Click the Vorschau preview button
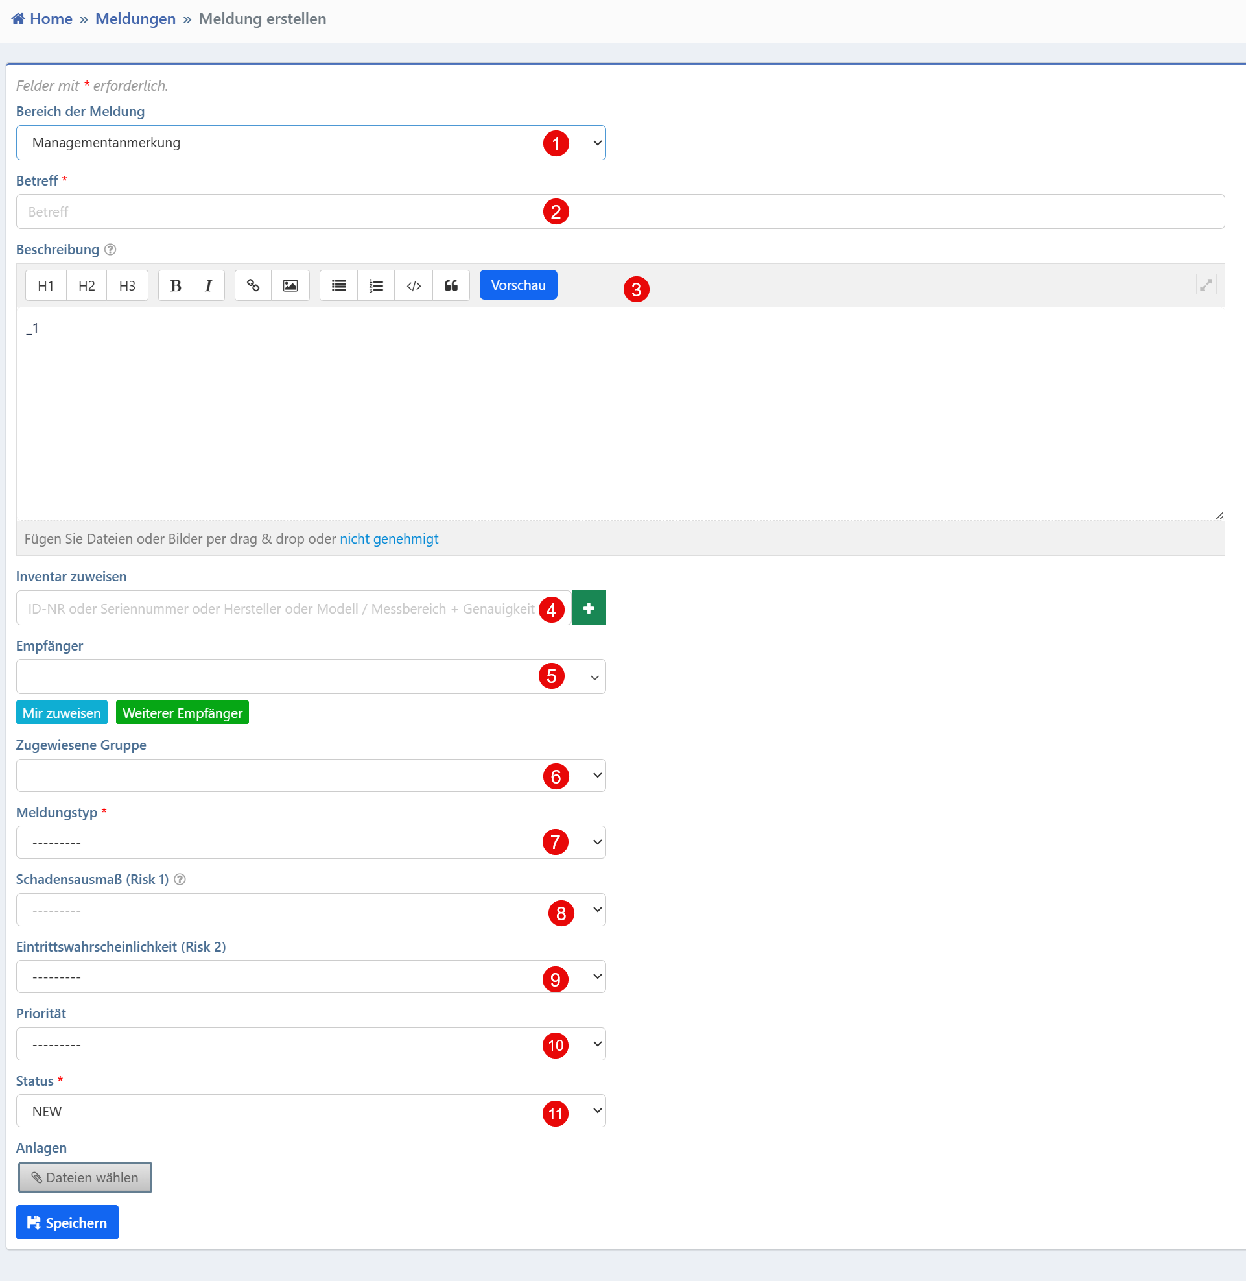1246x1281 pixels. point(517,285)
